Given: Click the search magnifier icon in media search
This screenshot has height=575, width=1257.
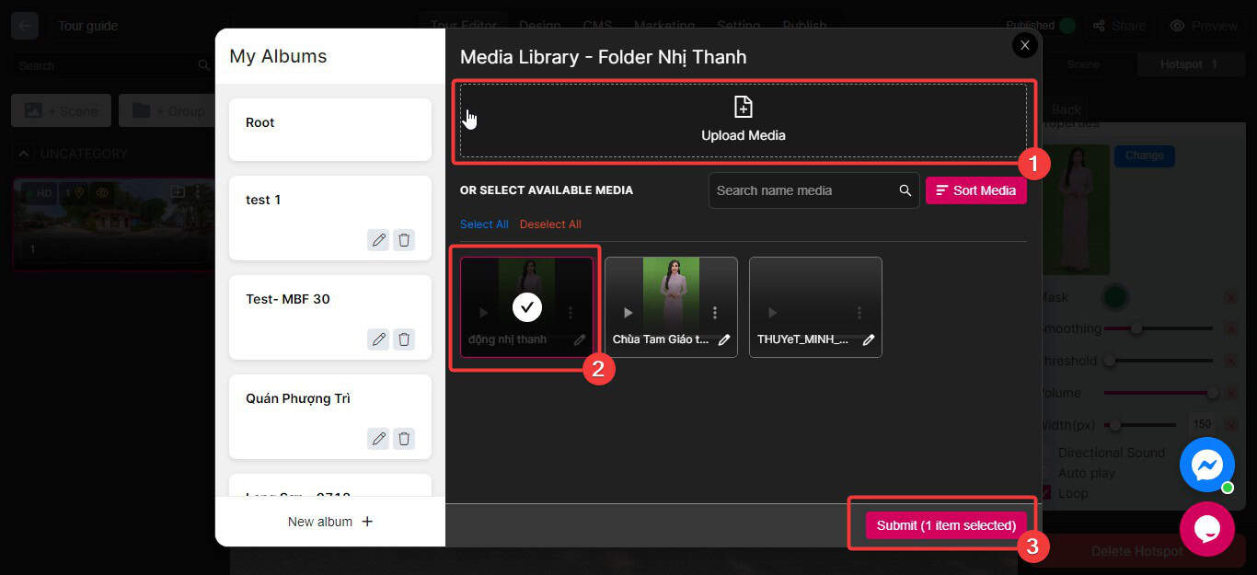Looking at the screenshot, I should point(905,190).
